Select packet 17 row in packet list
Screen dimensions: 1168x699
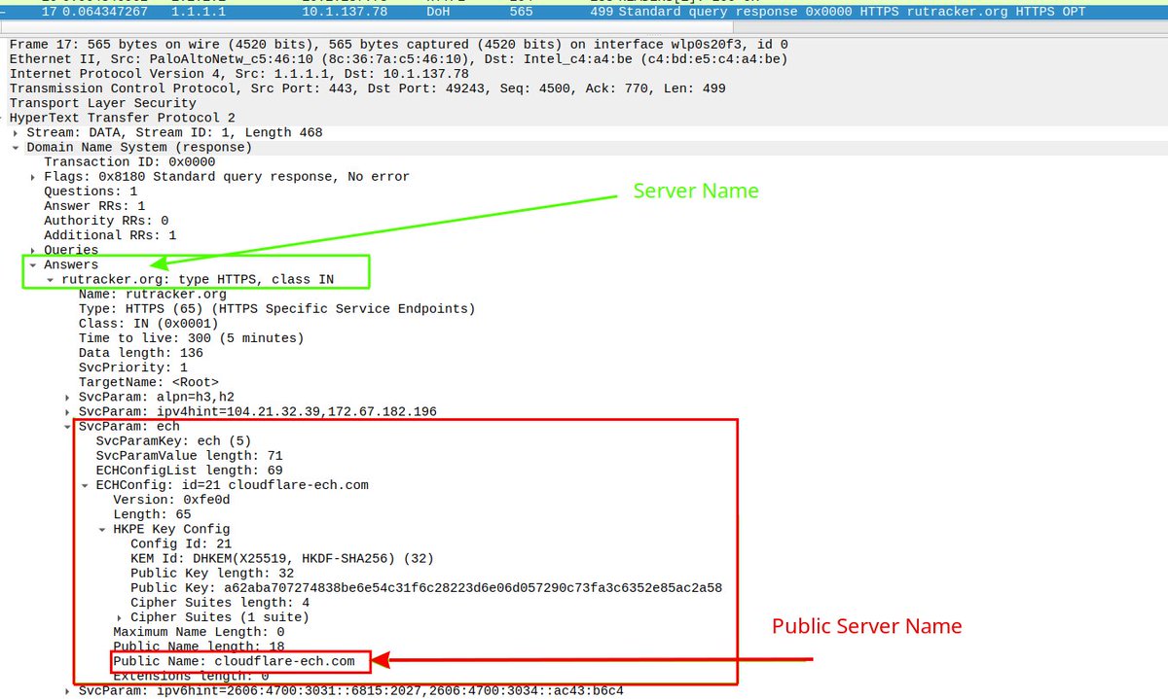pos(584,12)
